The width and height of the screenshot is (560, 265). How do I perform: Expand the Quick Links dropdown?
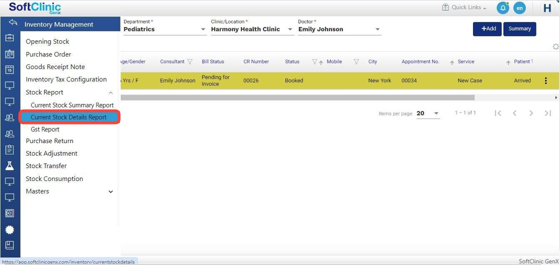[x=468, y=7]
